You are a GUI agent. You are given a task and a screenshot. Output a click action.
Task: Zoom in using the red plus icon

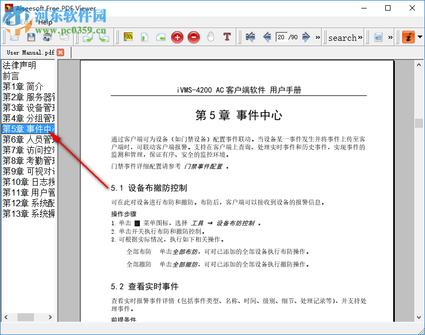(x=177, y=37)
